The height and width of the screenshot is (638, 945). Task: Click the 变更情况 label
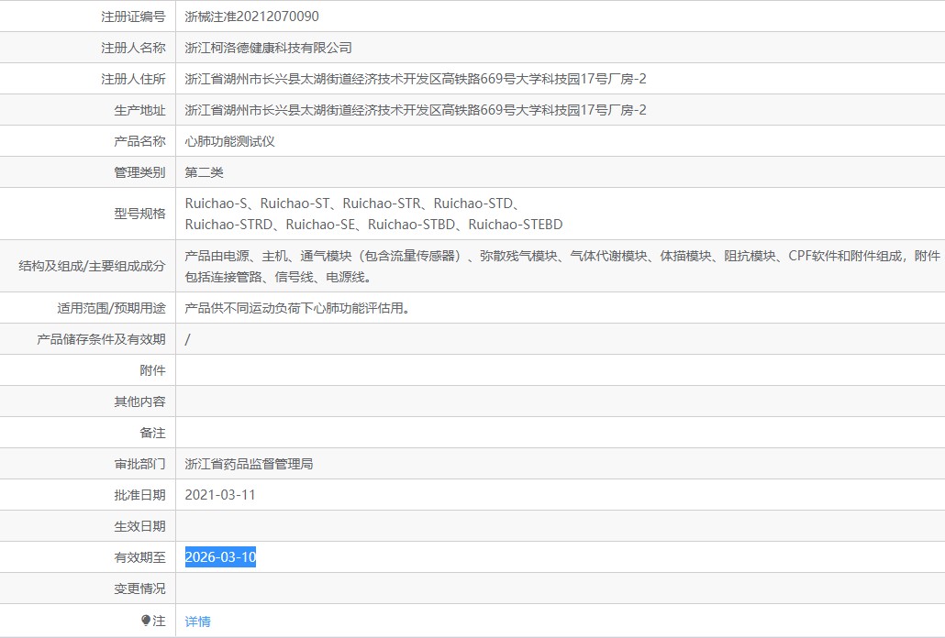139,588
